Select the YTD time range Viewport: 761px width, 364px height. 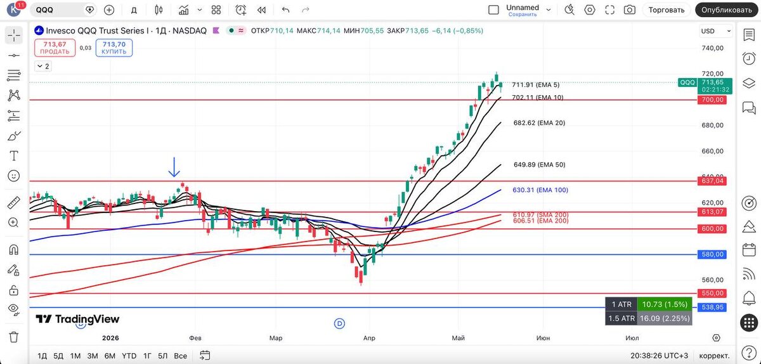(x=129, y=355)
